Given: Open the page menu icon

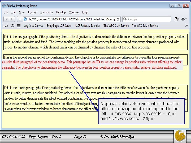Looking at the screenshot, I should pos(177,19).
